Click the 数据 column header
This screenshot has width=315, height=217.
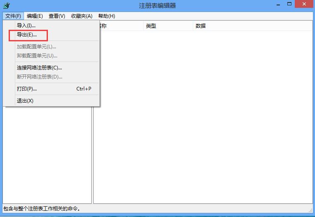click(253, 26)
